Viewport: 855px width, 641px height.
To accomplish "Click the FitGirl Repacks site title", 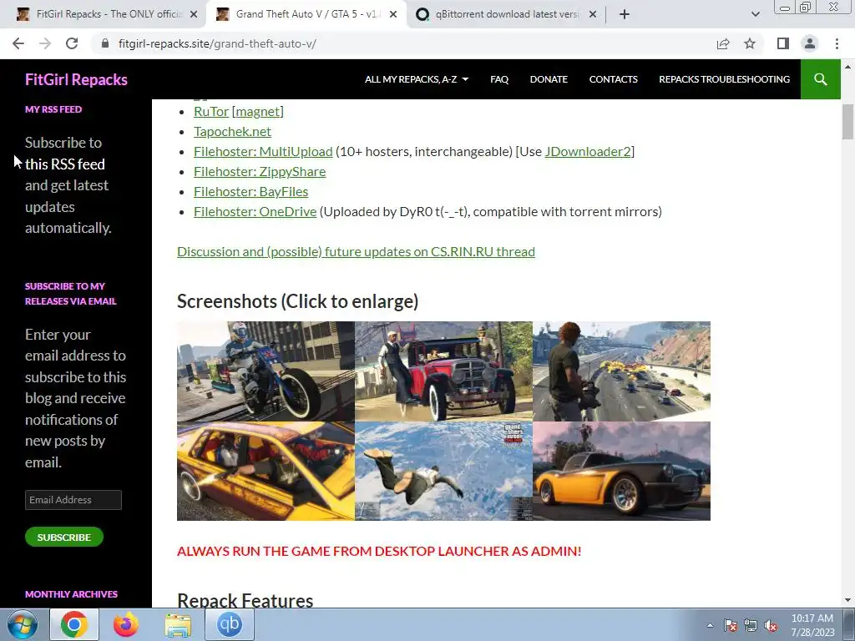I will (76, 79).
